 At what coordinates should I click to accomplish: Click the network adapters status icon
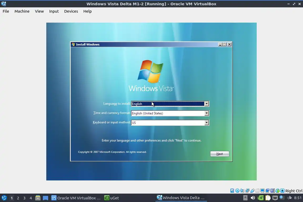(x=247, y=191)
